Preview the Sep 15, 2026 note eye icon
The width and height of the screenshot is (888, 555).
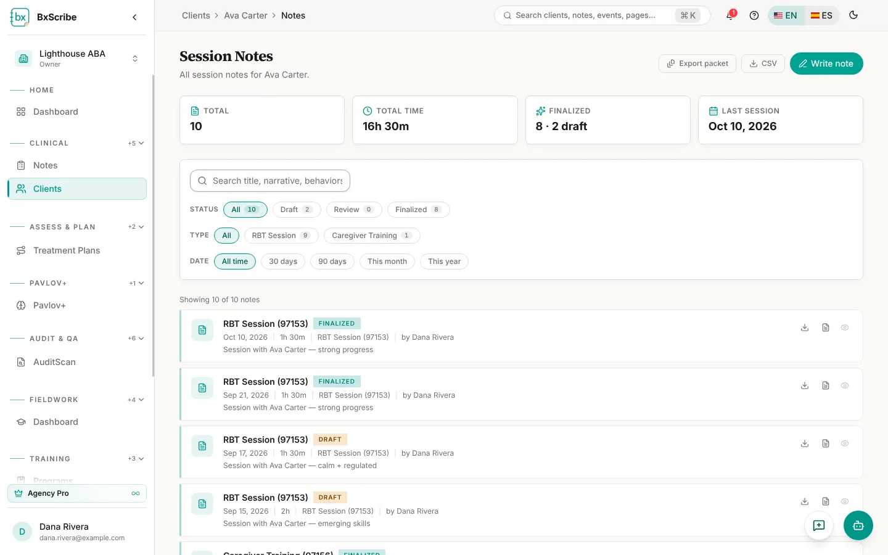pos(845,501)
